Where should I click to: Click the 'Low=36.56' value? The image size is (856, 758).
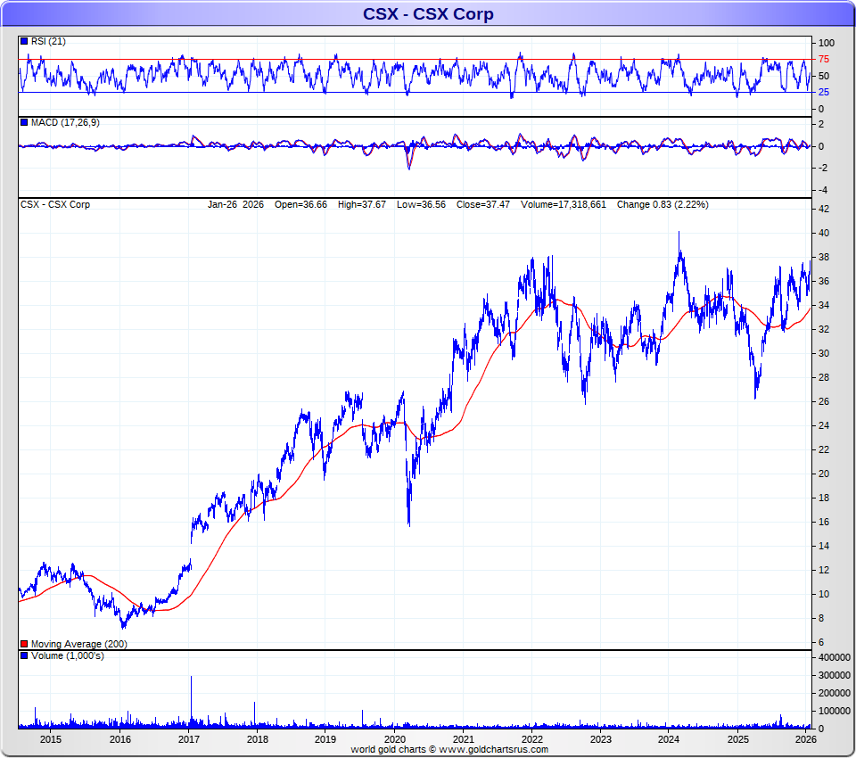tap(422, 204)
